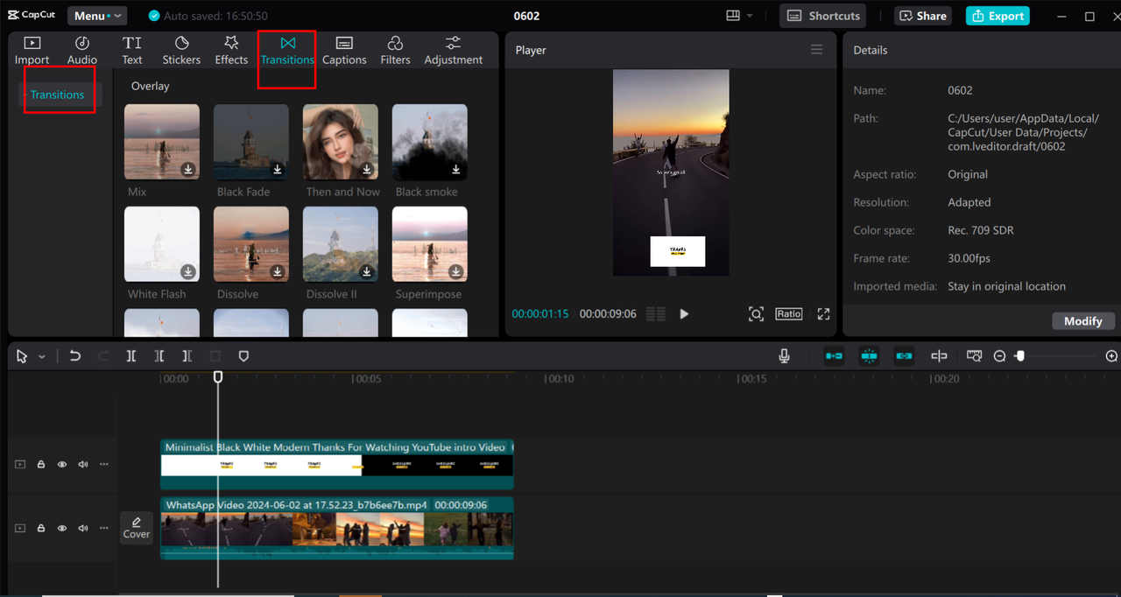Select the Minimalist Black White clip

pos(336,465)
